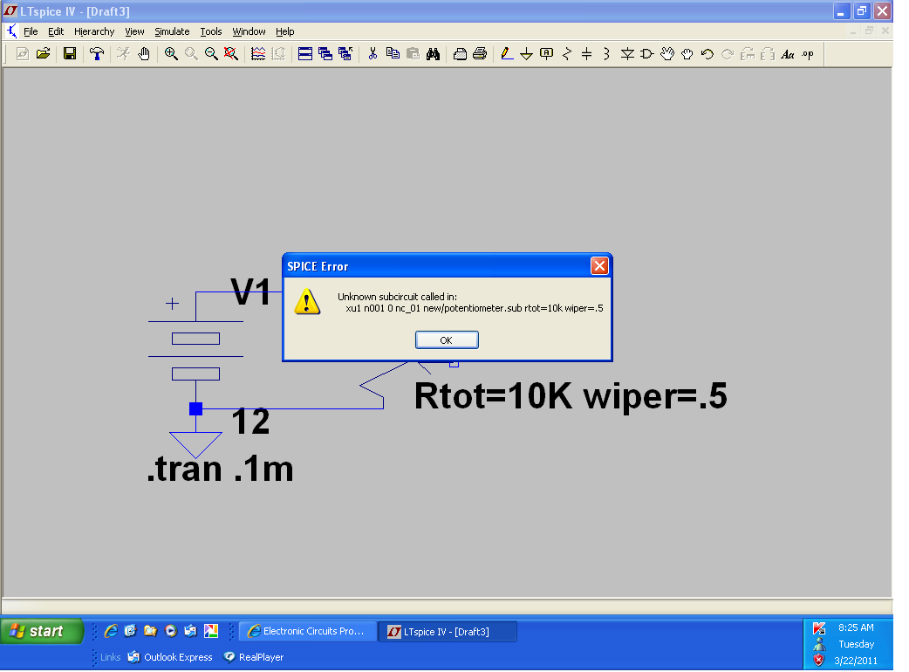
Task: Open Windows Media Player quick launch icon
Action: pos(170,631)
